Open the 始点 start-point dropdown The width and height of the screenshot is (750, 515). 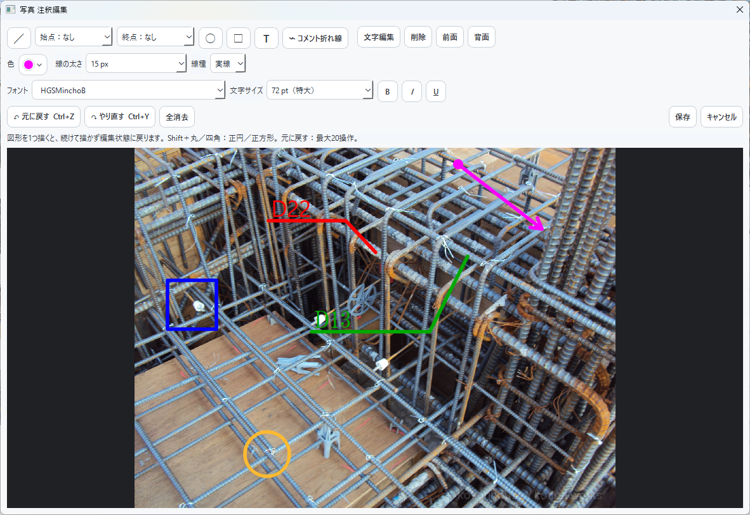tap(74, 37)
